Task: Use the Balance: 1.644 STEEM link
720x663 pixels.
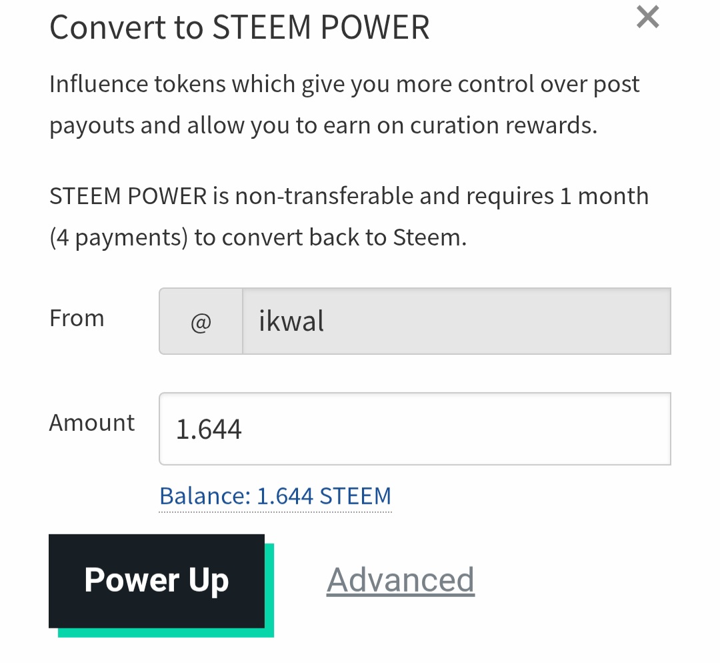Action: (275, 496)
